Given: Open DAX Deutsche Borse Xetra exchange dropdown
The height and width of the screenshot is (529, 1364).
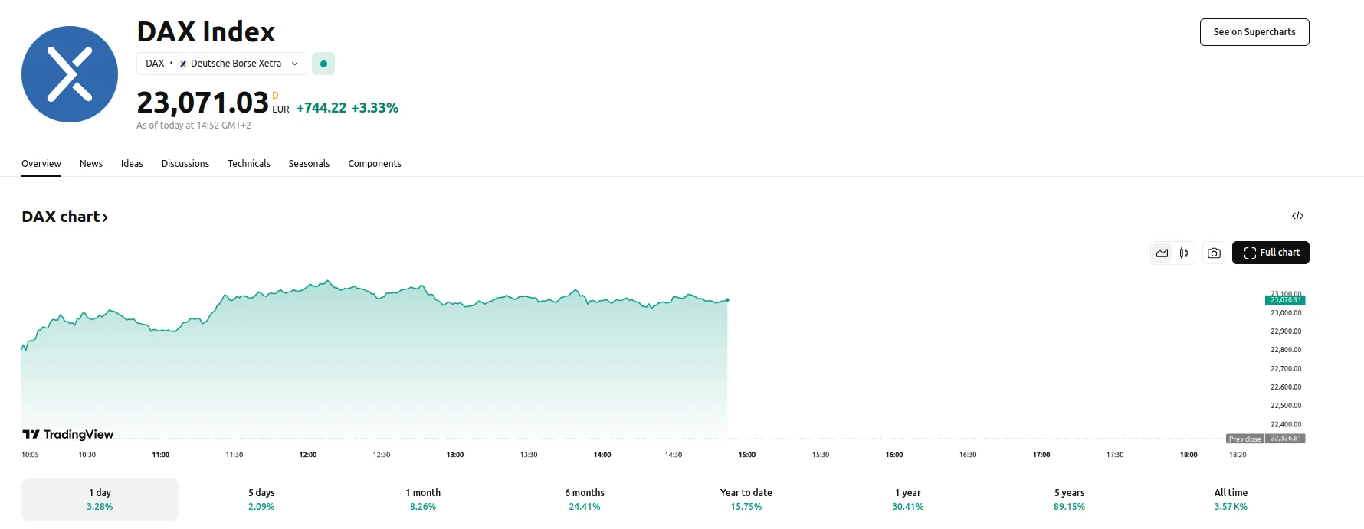Looking at the screenshot, I should [221, 64].
